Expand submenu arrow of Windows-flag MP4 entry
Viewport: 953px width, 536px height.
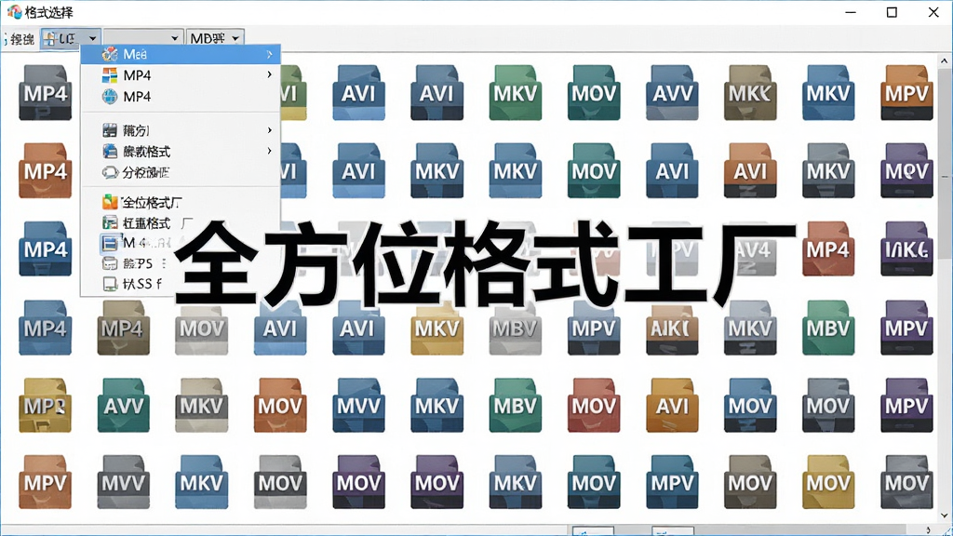(269, 74)
